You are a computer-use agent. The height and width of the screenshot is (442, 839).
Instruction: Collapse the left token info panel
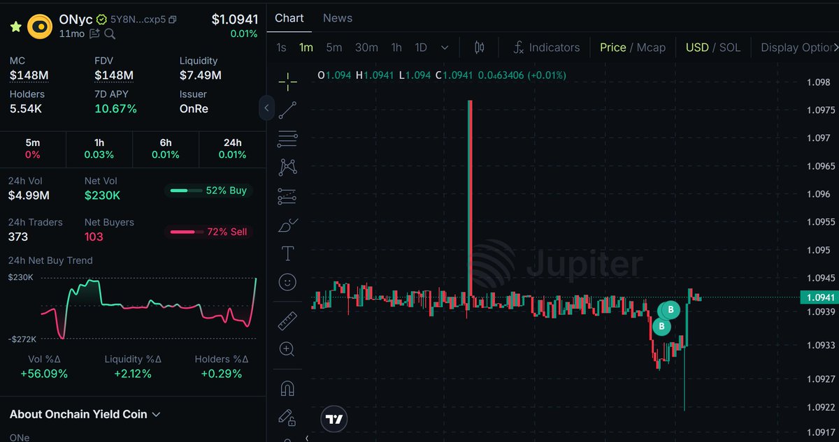(266, 108)
